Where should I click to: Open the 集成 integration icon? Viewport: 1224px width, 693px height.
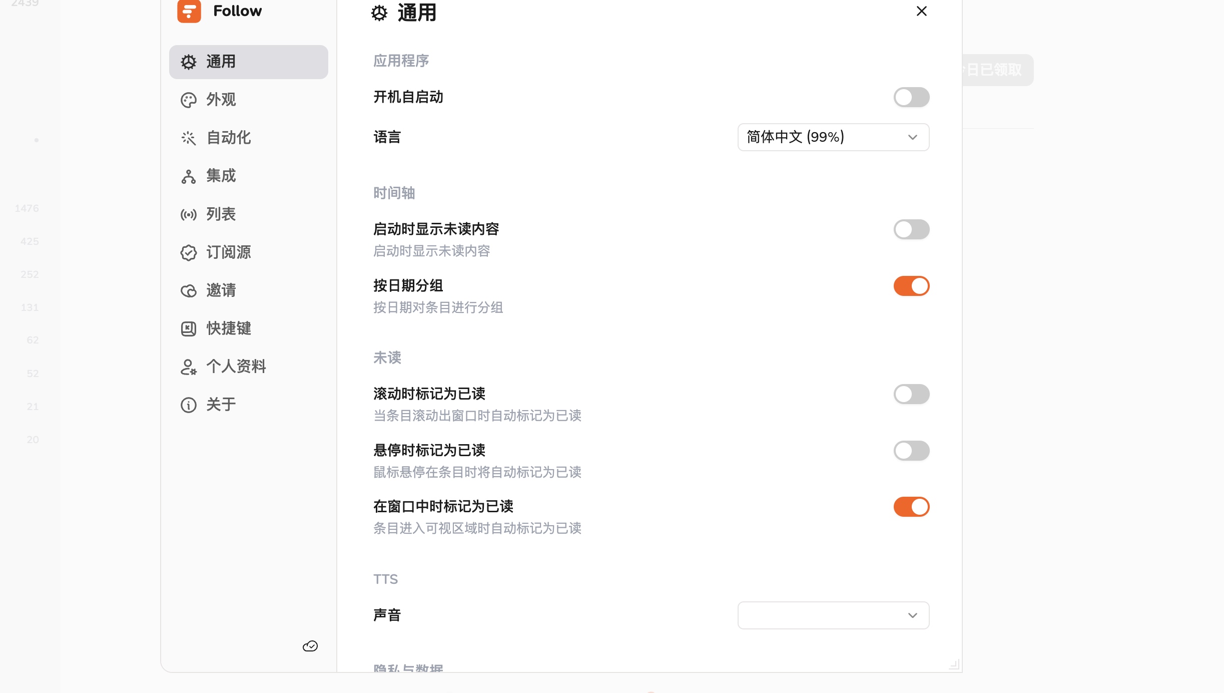pos(189,176)
